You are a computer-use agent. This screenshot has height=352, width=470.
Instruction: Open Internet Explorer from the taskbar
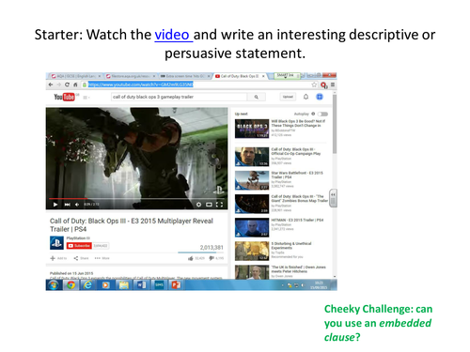[88, 285]
